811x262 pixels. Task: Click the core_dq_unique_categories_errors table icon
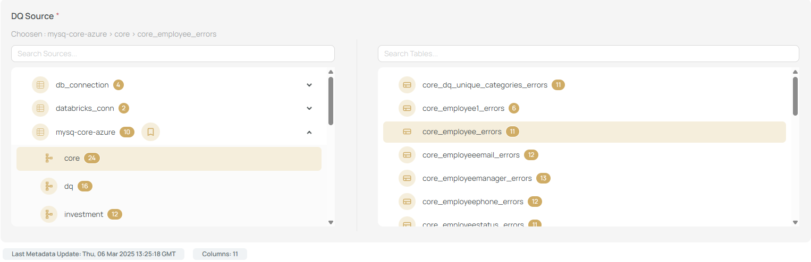(407, 85)
